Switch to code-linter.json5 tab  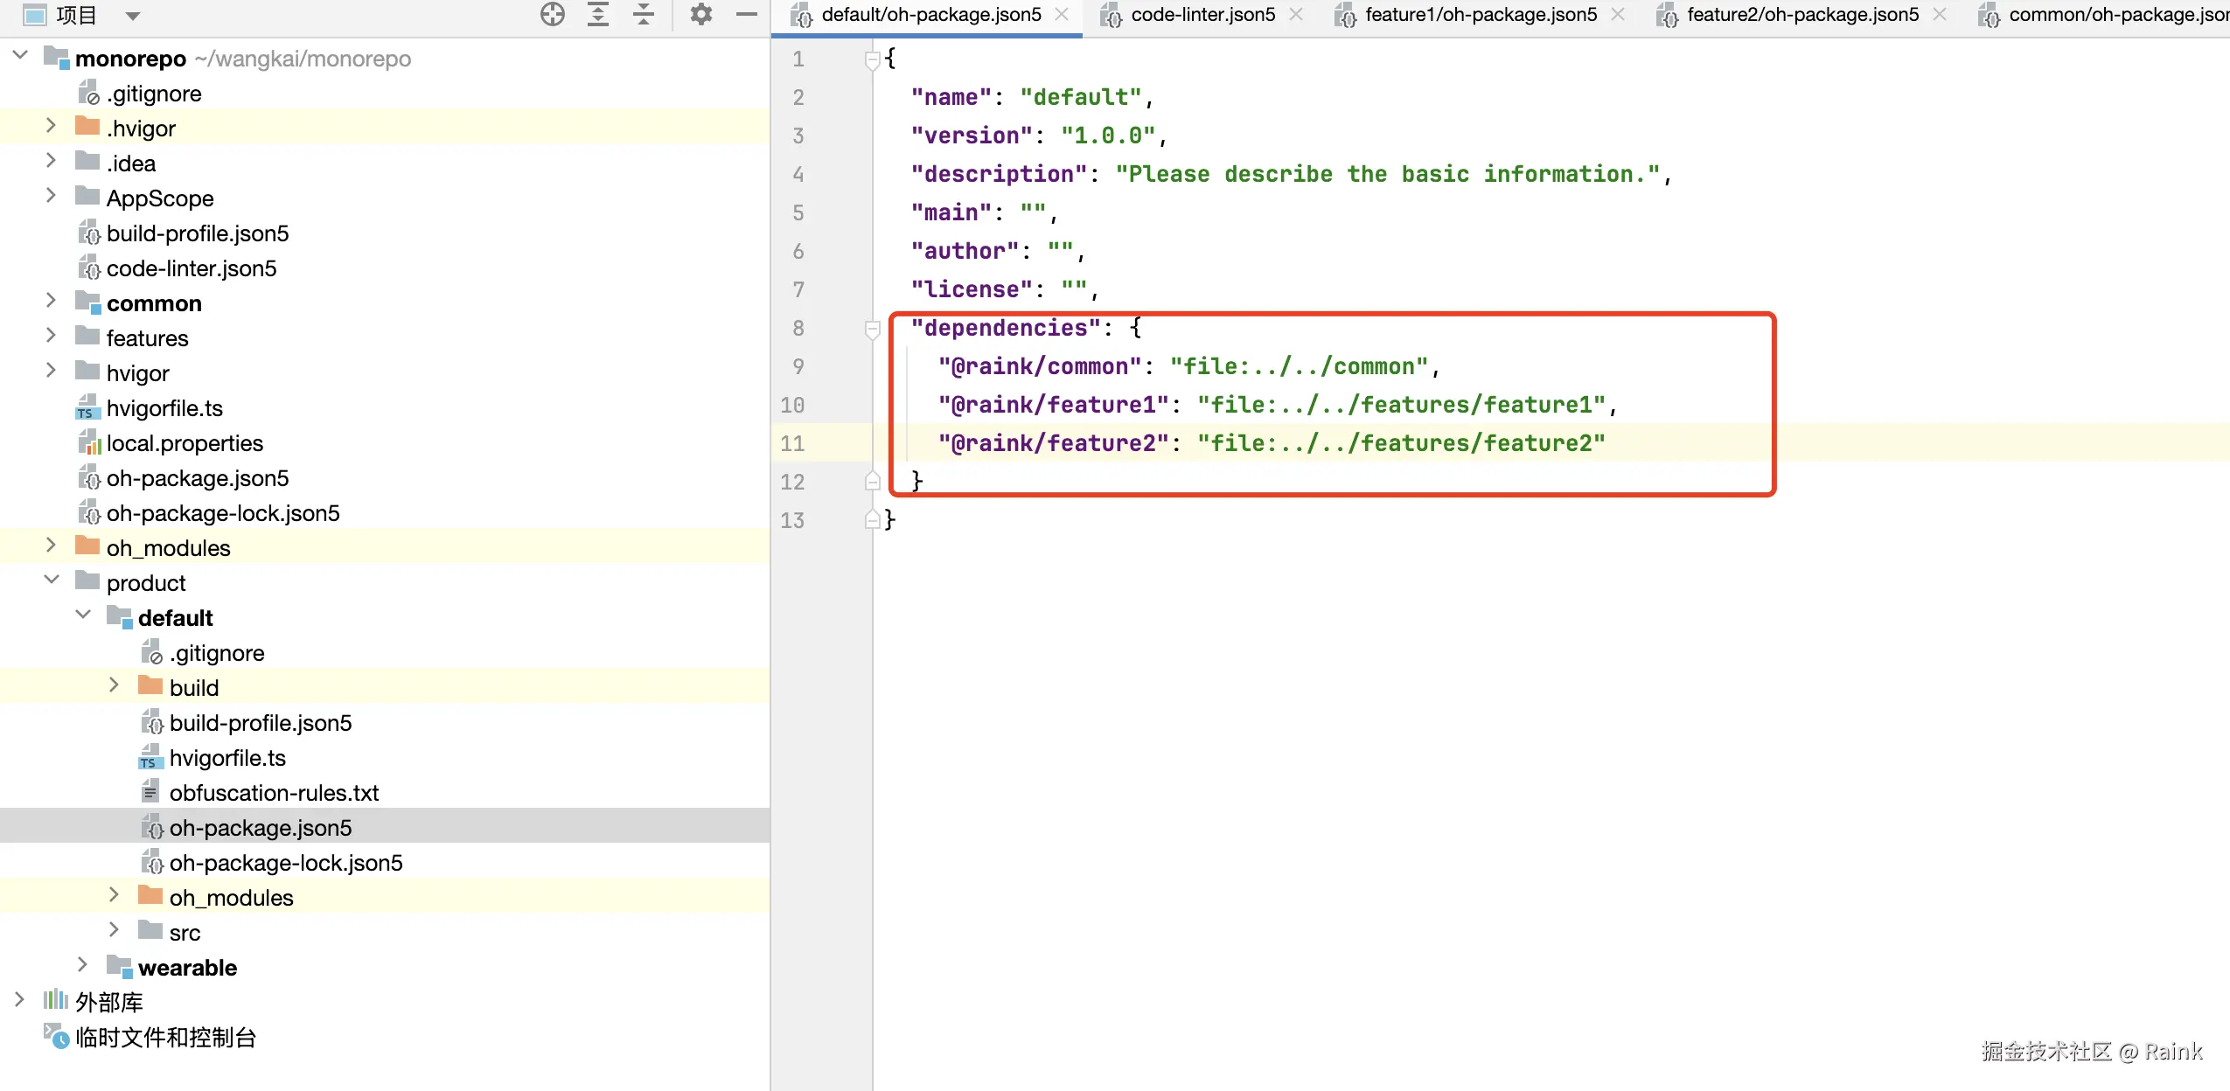(x=1202, y=15)
